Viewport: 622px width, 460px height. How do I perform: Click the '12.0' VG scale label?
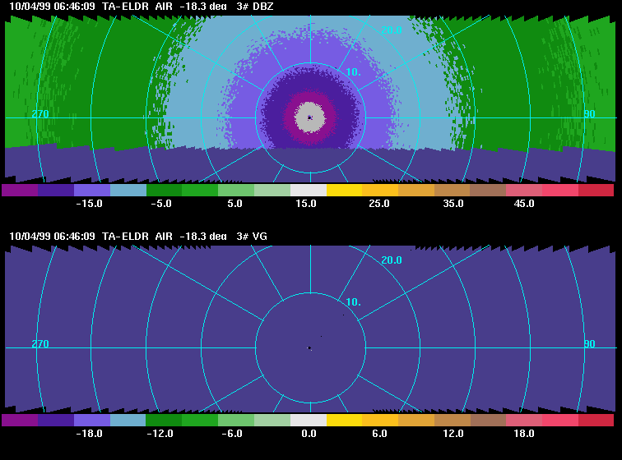click(x=453, y=434)
